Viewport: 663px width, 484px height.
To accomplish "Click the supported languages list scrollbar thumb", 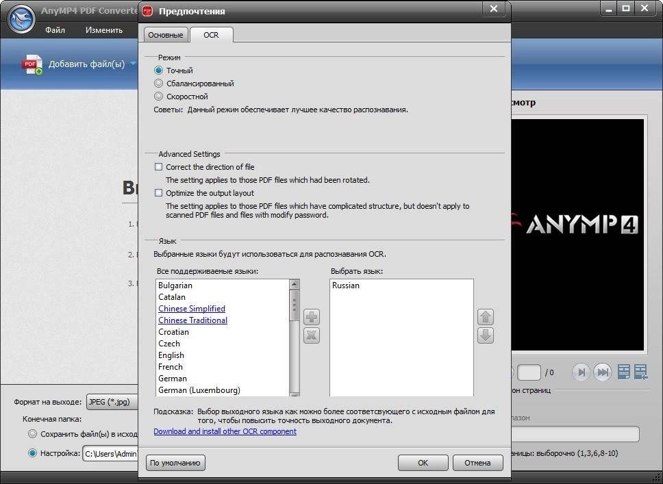I will point(295,305).
